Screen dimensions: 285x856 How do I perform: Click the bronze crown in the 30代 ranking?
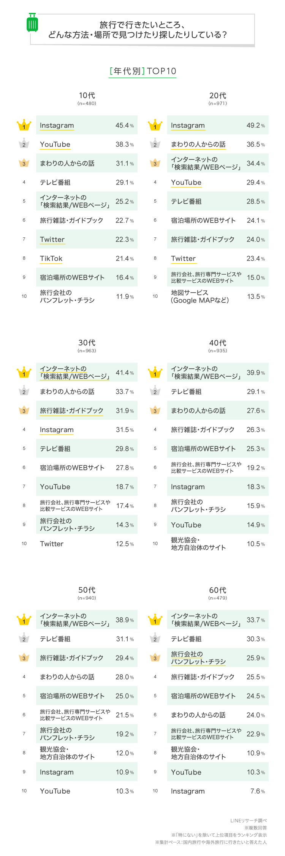(24, 410)
